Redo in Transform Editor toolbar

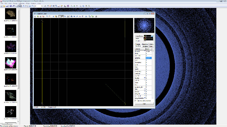click(x=49, y=16)
